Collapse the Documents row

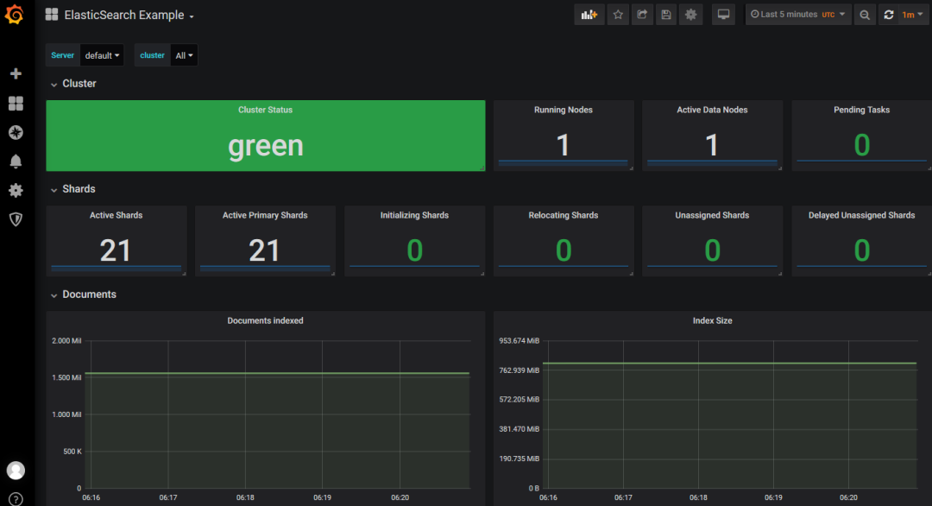[83, 294]
